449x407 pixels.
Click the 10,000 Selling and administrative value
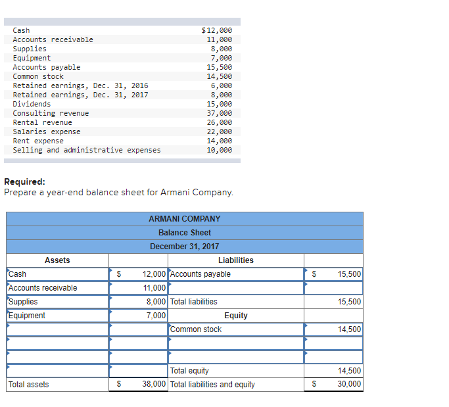point(220,150)
